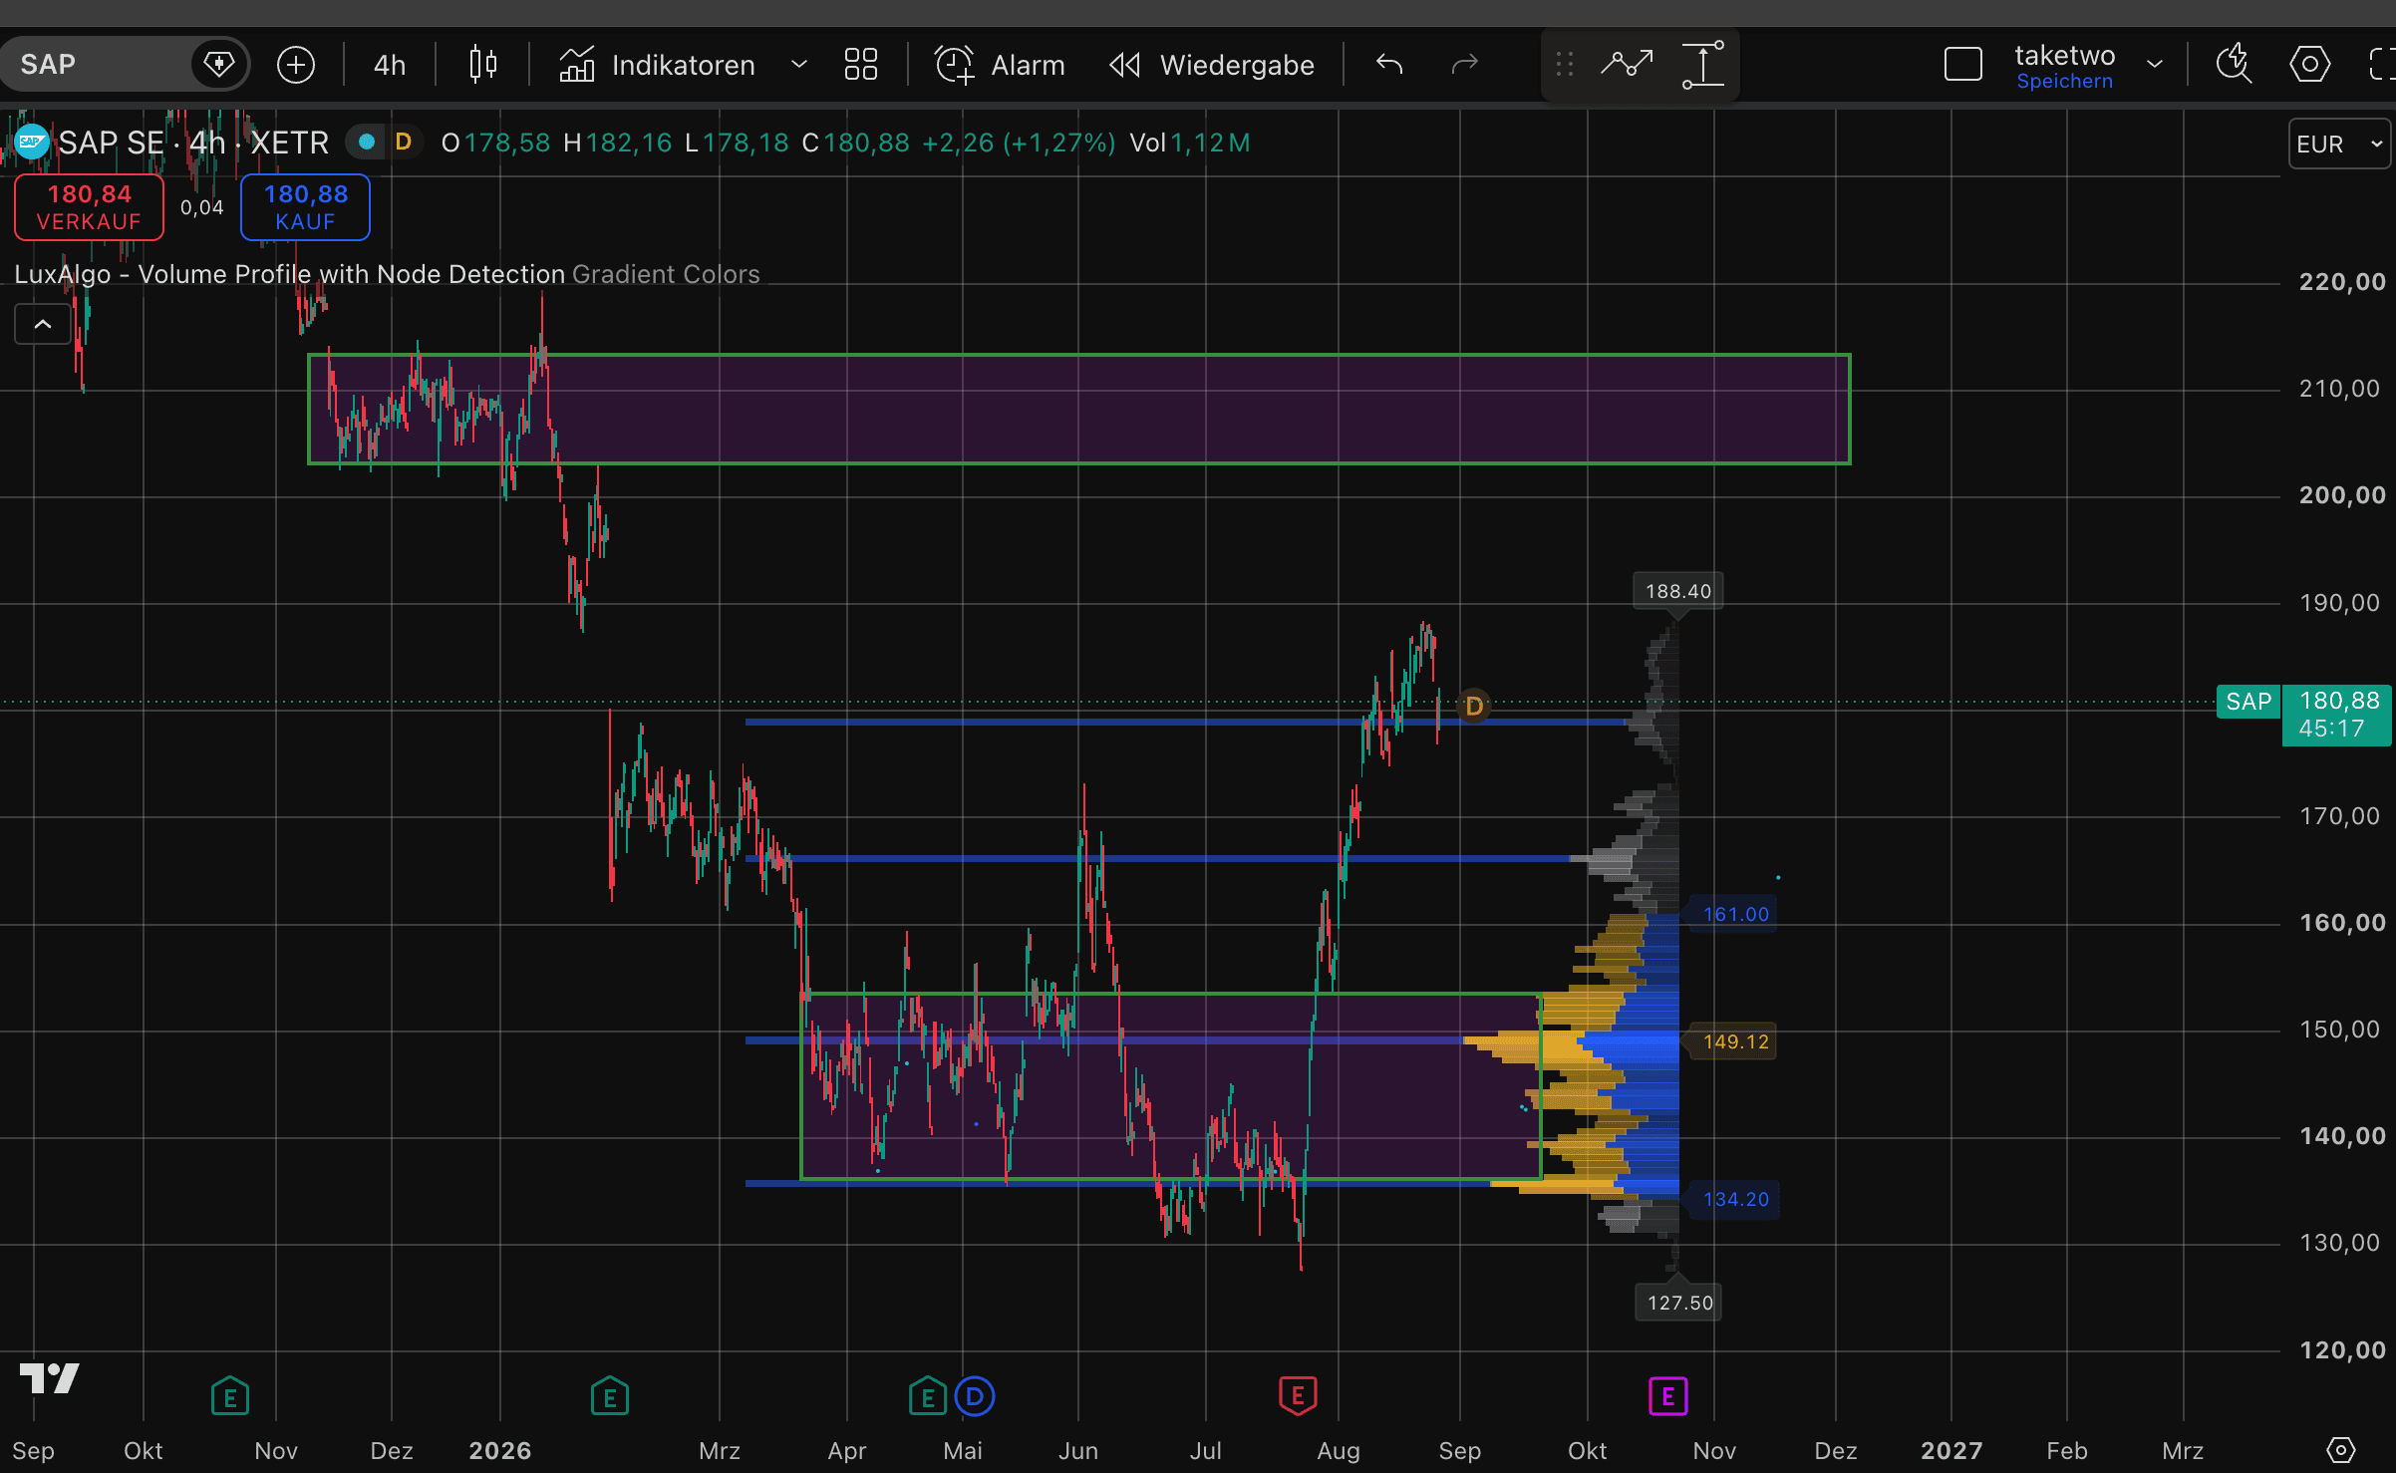Click the green E marker beside the blue D

(x=928, y=1396)
